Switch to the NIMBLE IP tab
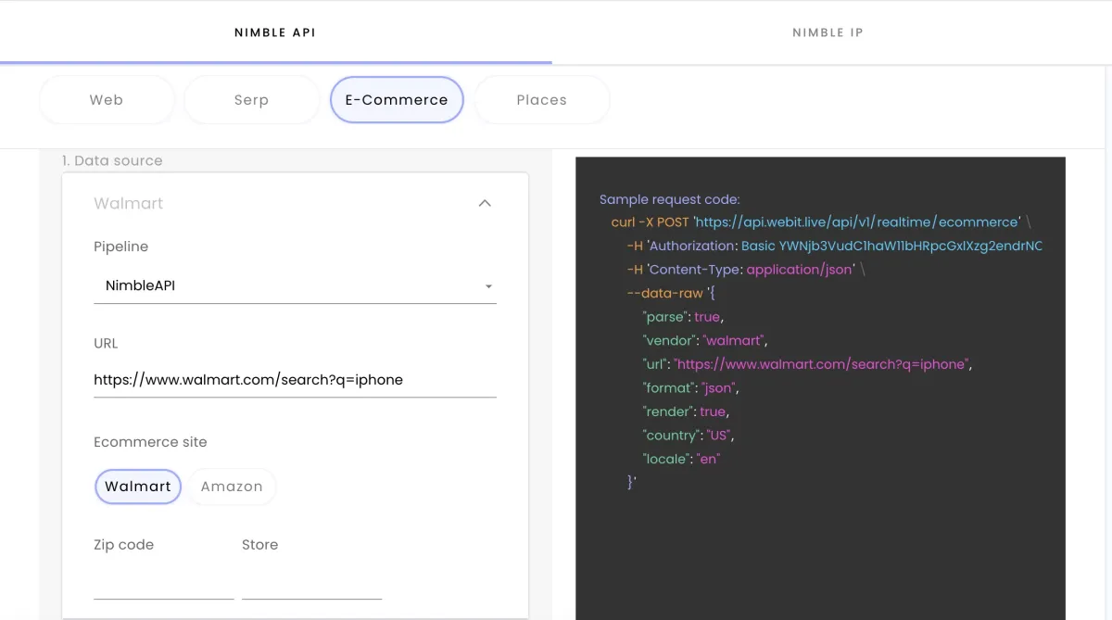Viewport: 1112px width, 620px height. (828, 32)
